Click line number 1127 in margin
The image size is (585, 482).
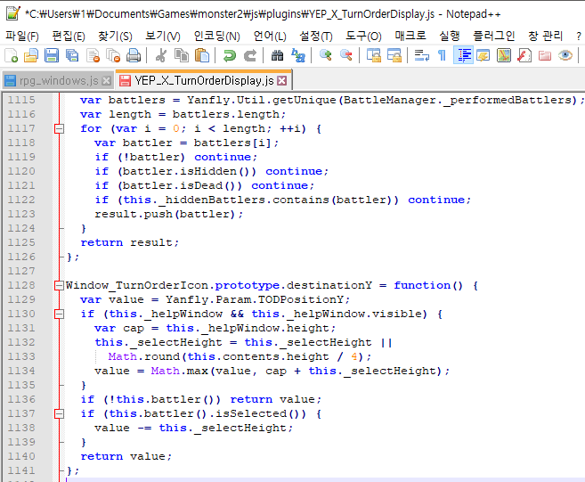pos(21,271)
